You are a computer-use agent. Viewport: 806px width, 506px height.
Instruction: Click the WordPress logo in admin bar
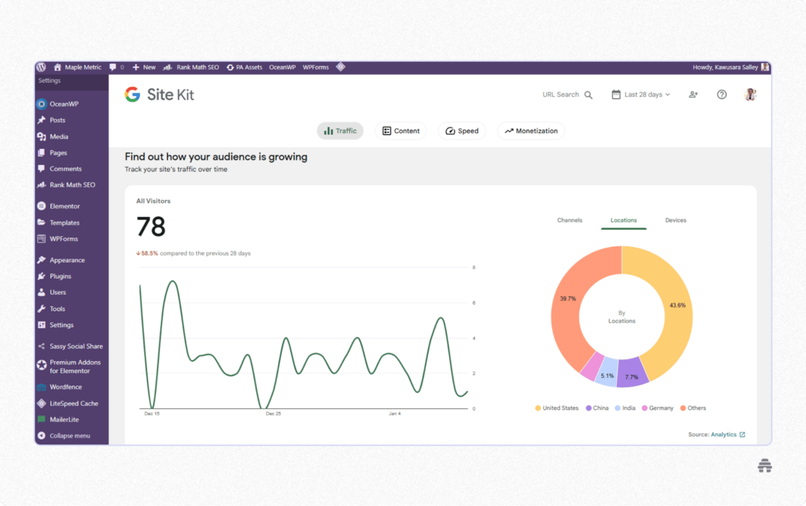tap(41, 67)
